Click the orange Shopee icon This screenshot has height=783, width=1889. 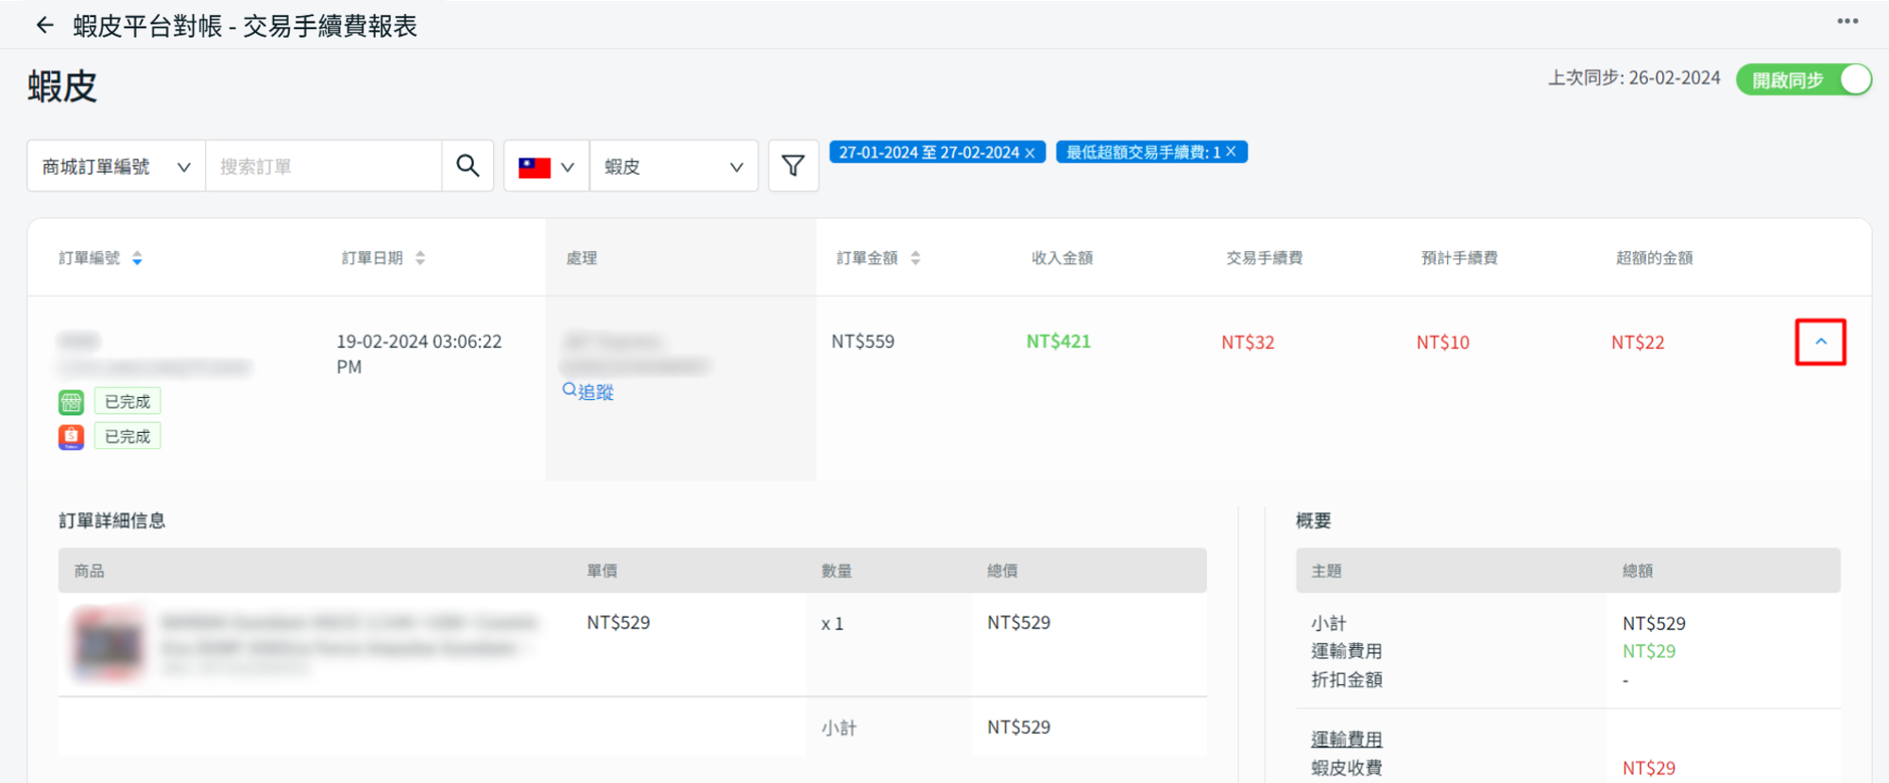[x=72, y=437]
